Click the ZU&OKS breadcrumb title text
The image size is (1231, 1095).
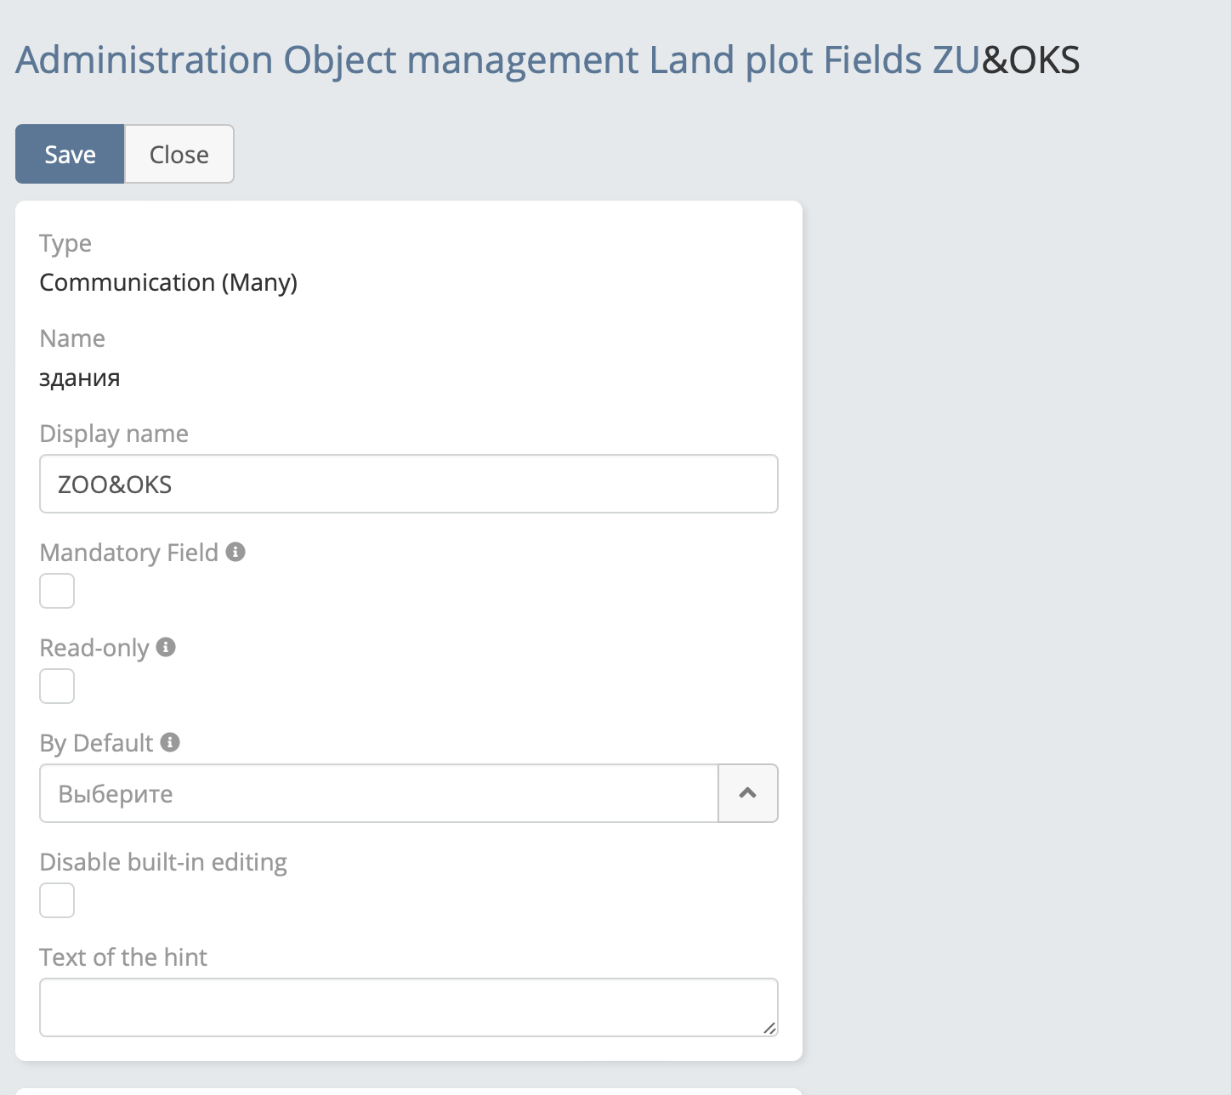pos(1007,60)
